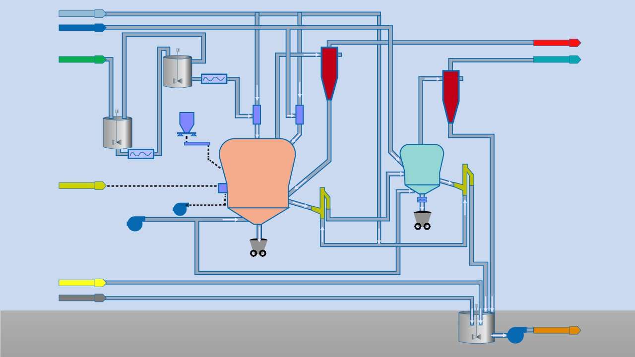Click the conveyor below the hopper
Viewport: 635px width, 357px height.
[197, 144]
